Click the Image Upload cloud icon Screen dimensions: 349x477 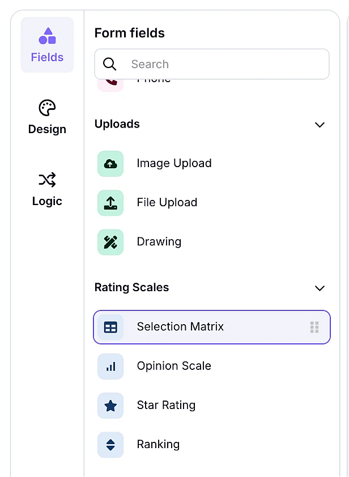point(110,164)
